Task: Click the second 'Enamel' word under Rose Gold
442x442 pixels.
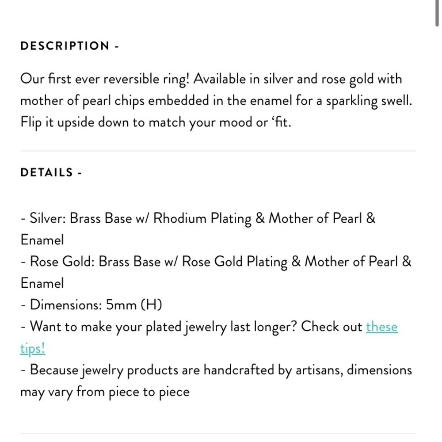Action: (x=42, y=283)
